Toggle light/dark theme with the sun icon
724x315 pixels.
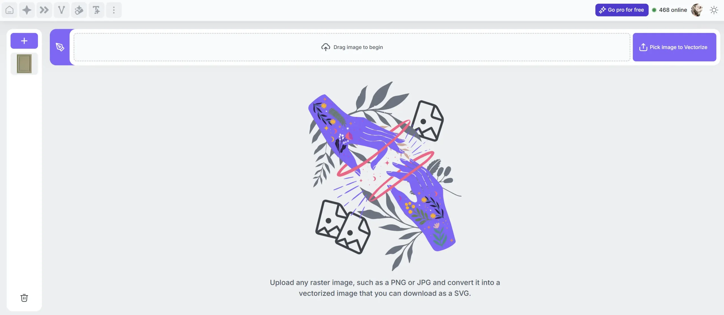714,10
